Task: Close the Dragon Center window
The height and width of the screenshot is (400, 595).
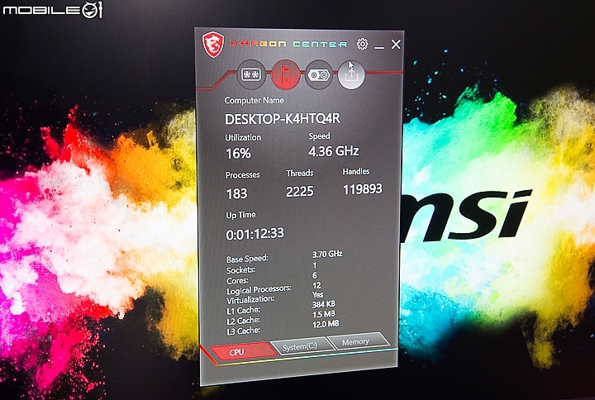Action: coord(396,45)
